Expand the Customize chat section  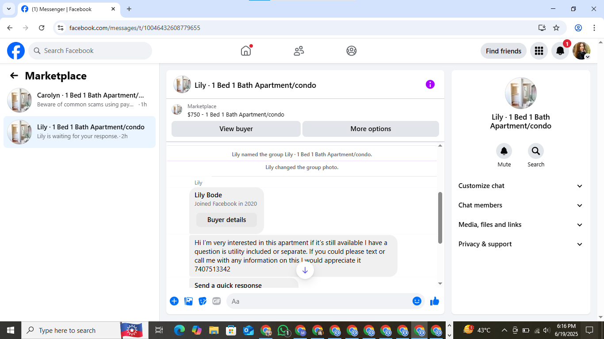[x=521, y=186]
